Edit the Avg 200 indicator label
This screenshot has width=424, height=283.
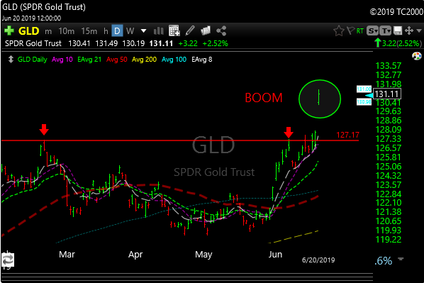point(144,60)
